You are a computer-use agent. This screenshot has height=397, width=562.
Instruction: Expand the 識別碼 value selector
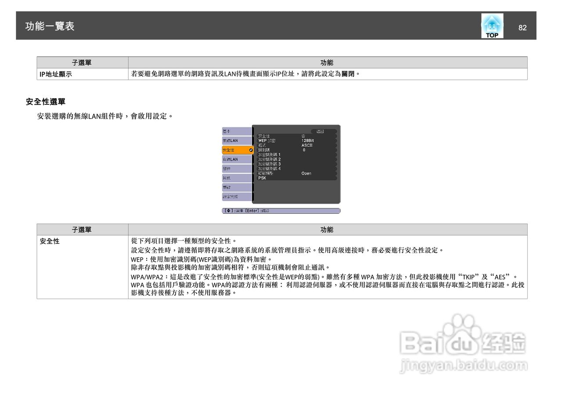[304, 150]
